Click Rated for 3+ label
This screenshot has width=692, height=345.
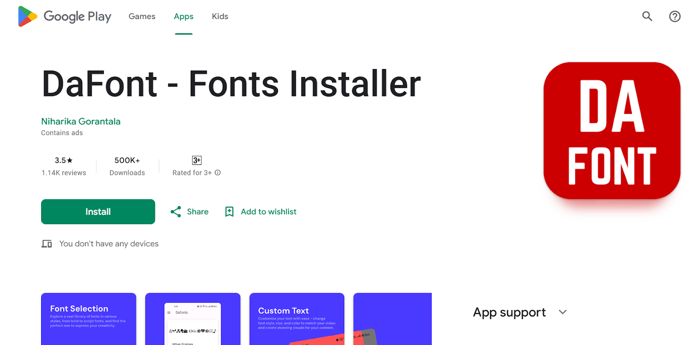192,173
